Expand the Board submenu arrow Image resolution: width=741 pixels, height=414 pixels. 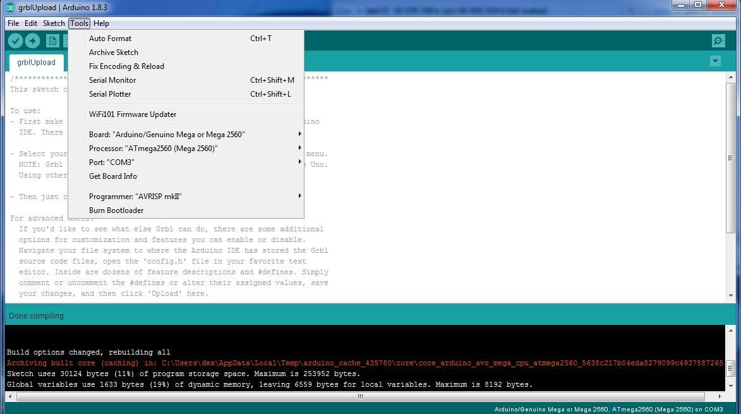point(299,134)
